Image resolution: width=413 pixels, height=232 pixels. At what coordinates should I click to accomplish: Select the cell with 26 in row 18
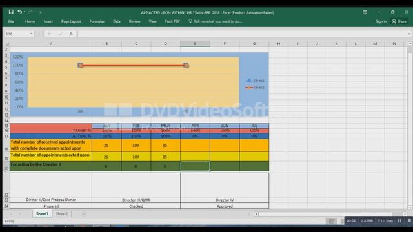pos(106,146)
